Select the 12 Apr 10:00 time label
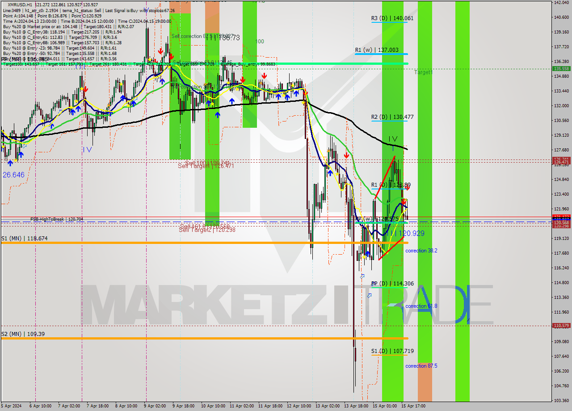This screenshot has width=572, height=411. [x=299, y=407]
